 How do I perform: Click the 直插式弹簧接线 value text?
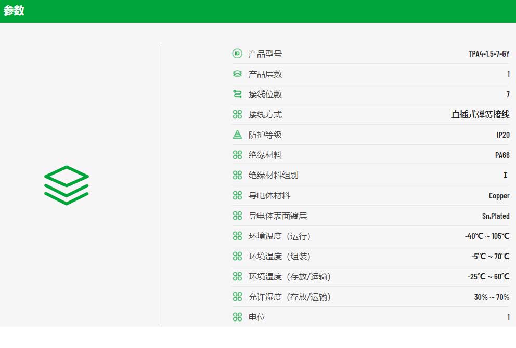coord(480,114)
